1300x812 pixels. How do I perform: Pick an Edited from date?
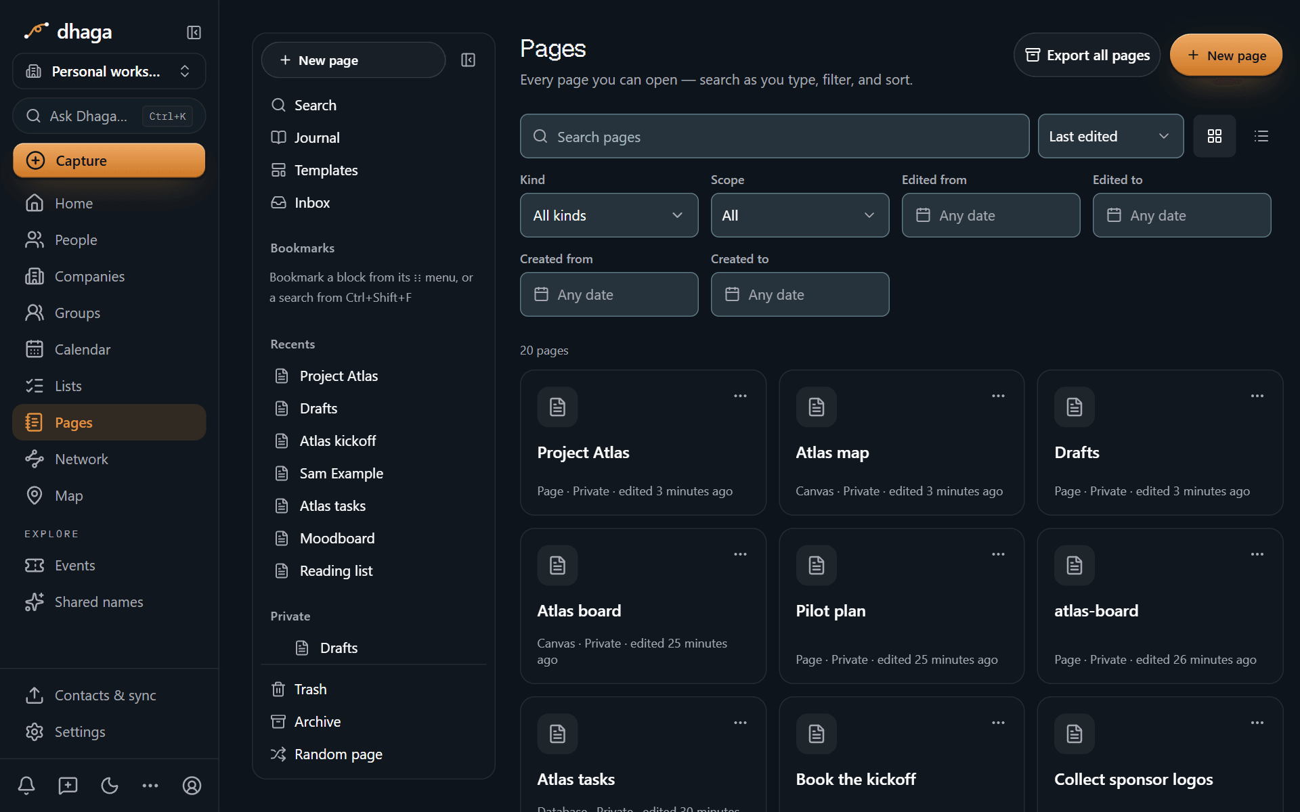coord(991,215)
